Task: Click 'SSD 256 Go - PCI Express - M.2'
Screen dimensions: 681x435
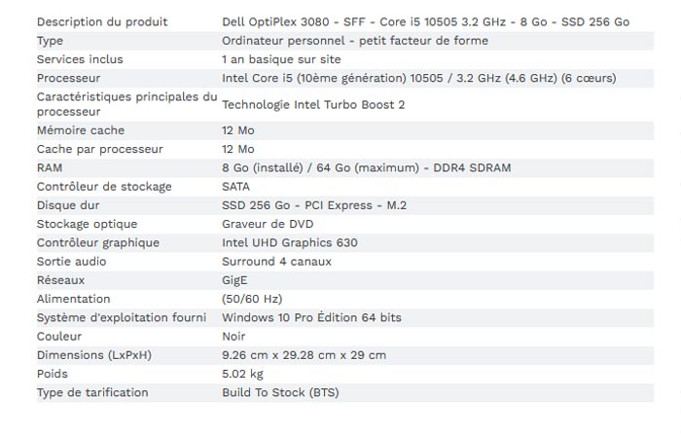Action: click(x=314, y=205)
